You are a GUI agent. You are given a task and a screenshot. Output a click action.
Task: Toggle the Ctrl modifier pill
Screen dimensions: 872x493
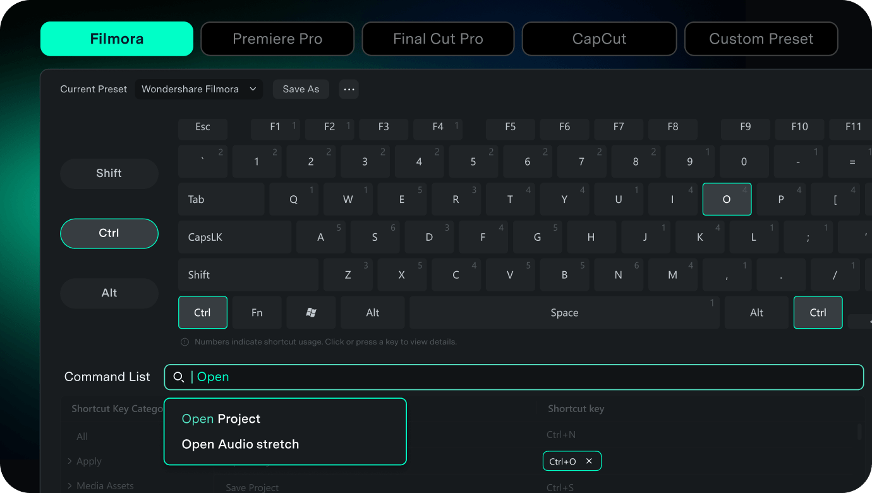(x=109, y=233)
